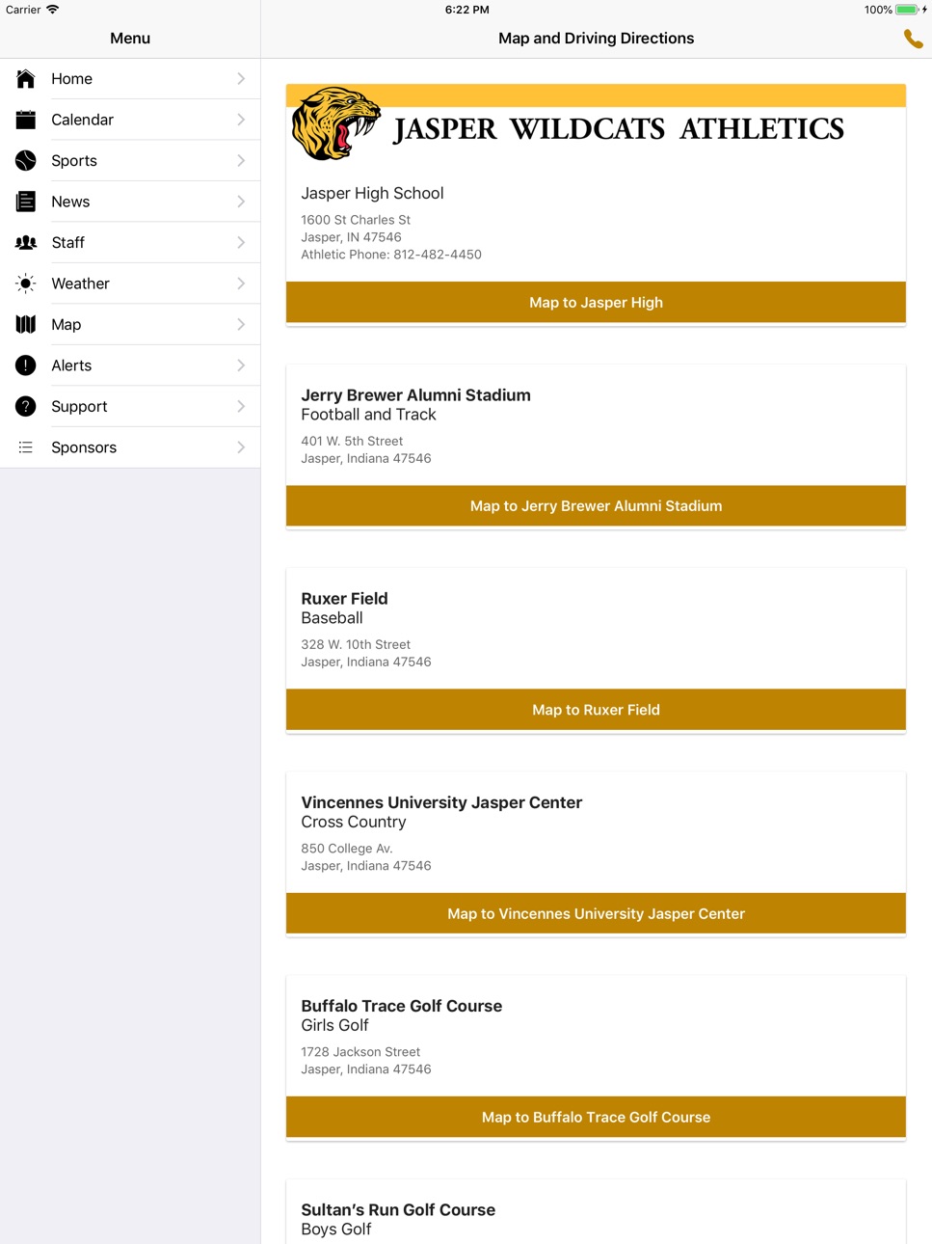Open the Support menu label
Screen dimensions: 932x1244
[x=79, y=407]
